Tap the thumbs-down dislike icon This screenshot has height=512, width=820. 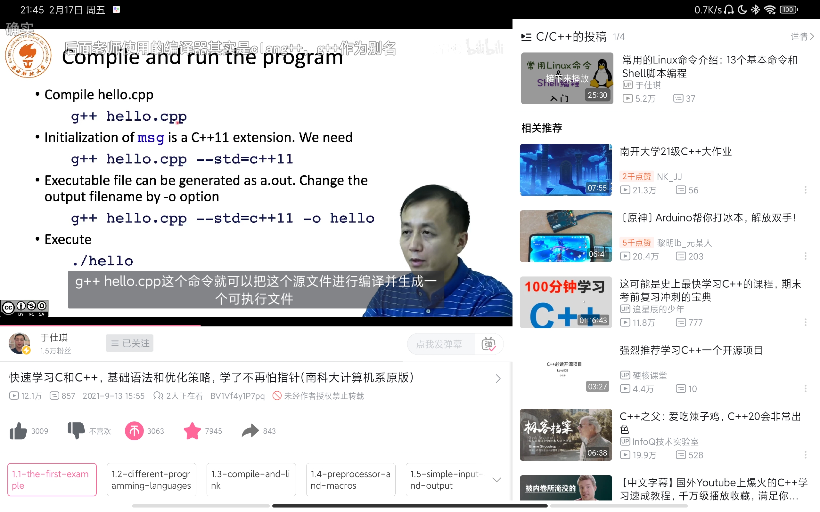(76, 431)
